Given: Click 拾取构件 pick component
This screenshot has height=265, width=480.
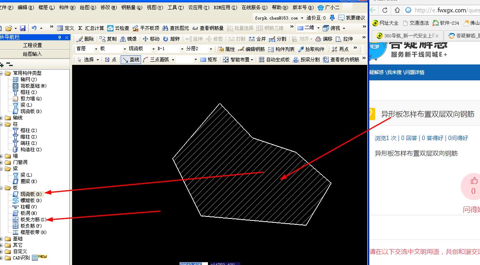Looking at the screenshot, I should pos(312,49).
